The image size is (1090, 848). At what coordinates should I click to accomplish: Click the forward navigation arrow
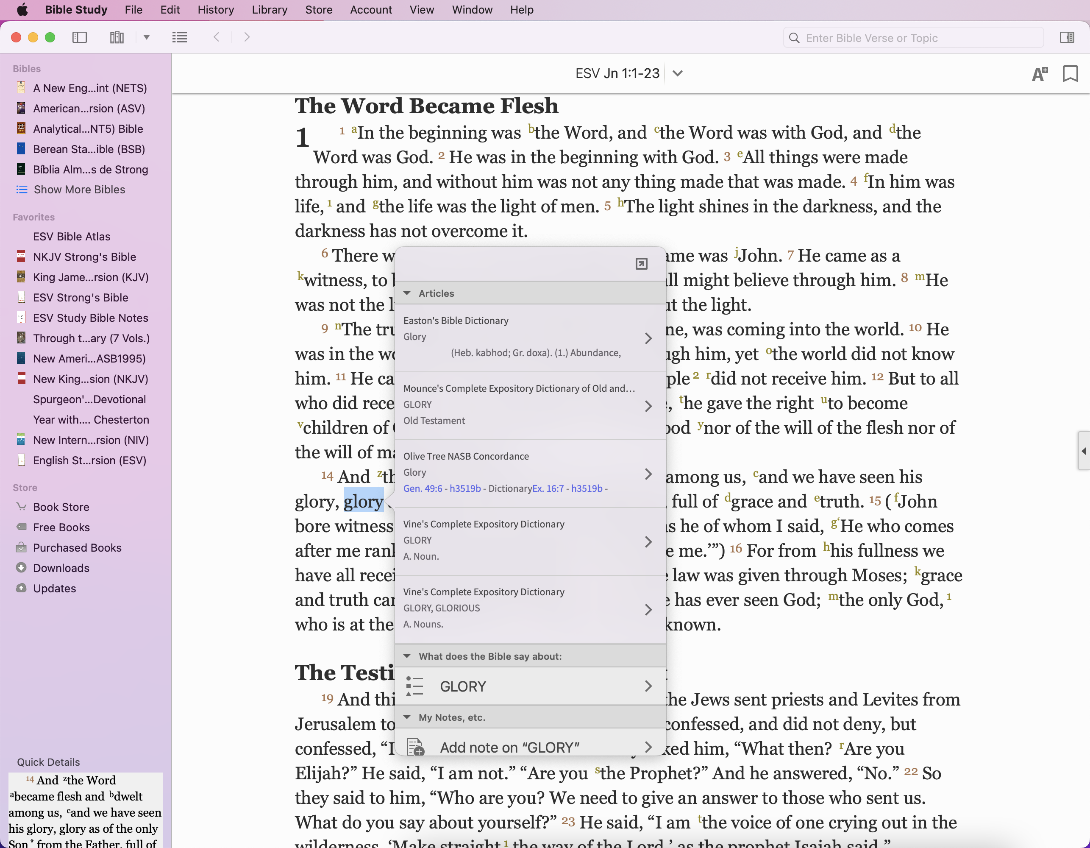[247, 37]
